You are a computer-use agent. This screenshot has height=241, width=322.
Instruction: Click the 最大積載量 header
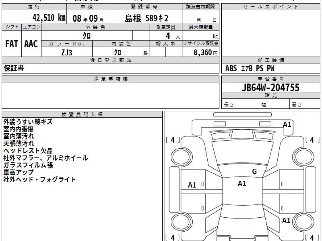(x=201, y=27)
